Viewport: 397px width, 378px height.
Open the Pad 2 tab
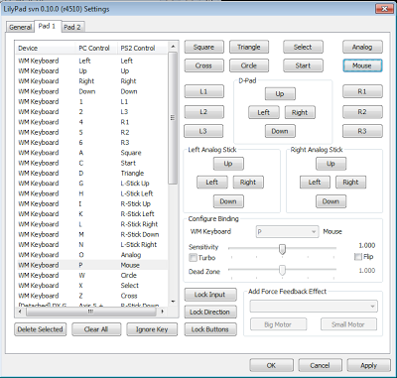pyautogui.click(x=71, y=27)
